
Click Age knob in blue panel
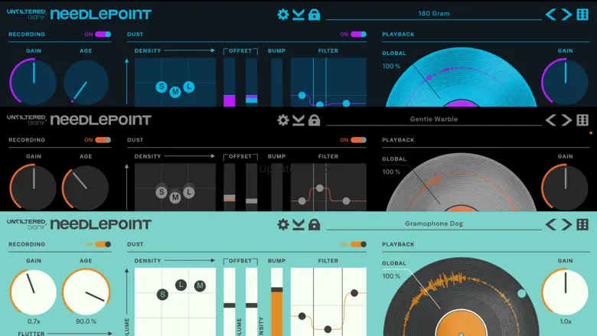click(x=86, y=82)
